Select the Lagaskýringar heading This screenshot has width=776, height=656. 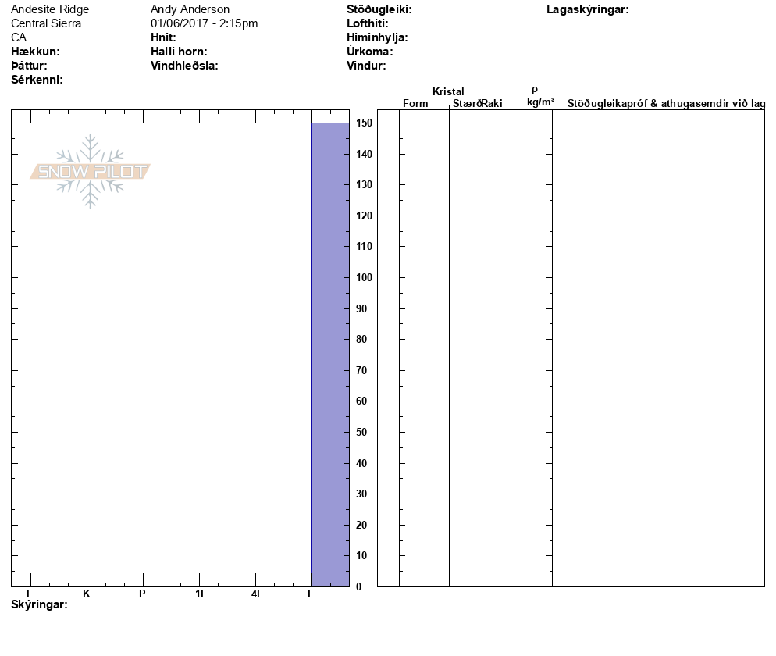(587, 9)
